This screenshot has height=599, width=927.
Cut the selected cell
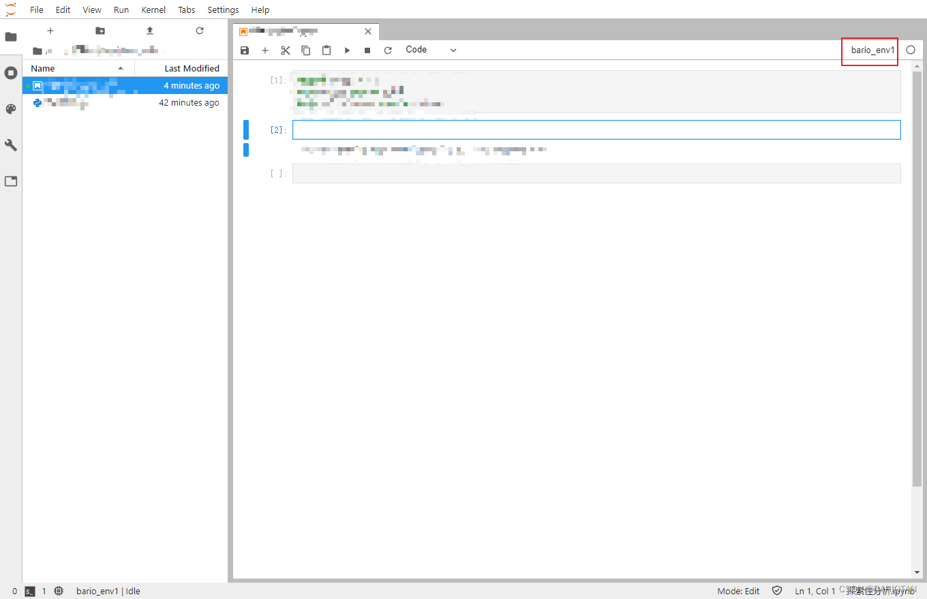point(286,50)
